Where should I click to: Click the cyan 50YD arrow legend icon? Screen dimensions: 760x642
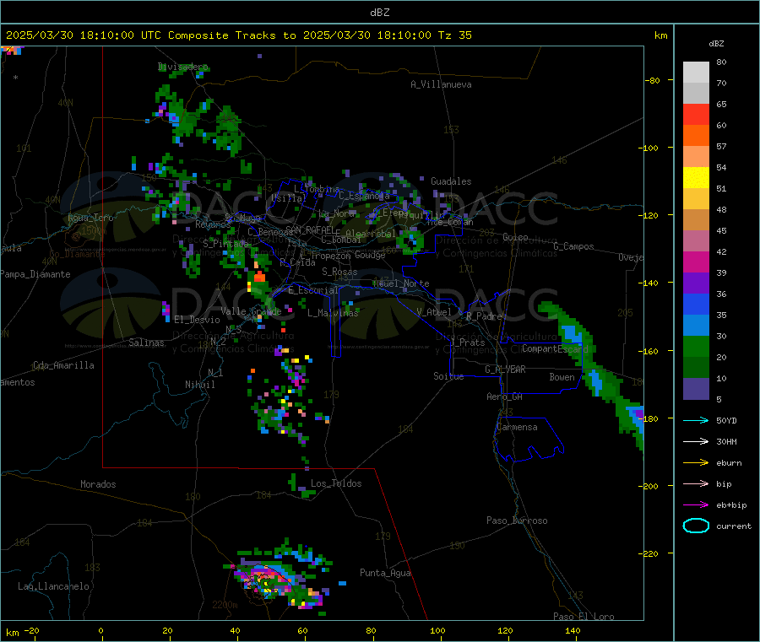click(696, 420)
